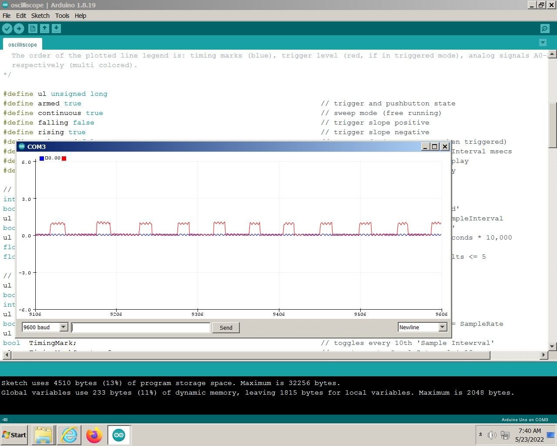This screenshot has height=446, width=557.
Task: Open Windows Explorer folder in taskbar
Action: (x=44, y=435)
